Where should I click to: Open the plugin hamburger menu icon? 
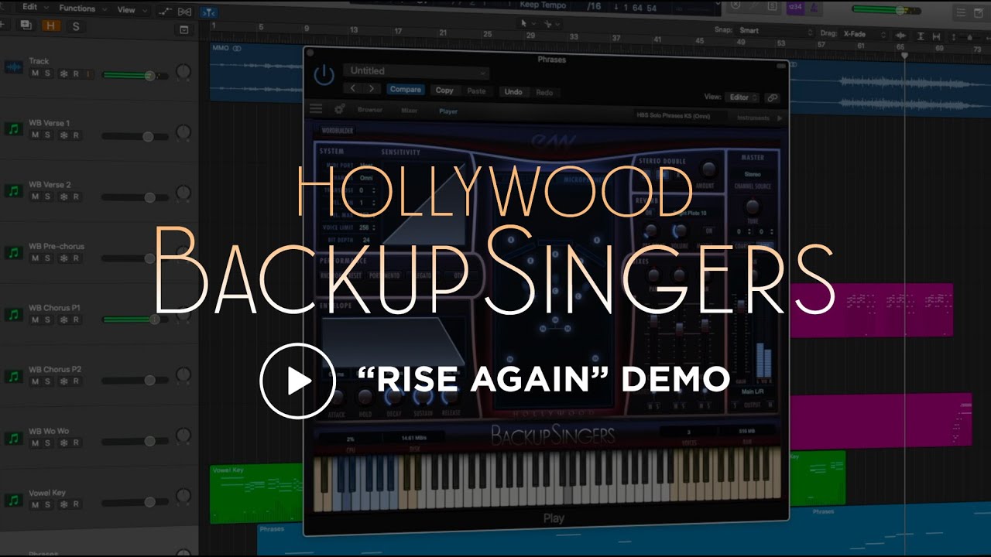pos(316,109)
